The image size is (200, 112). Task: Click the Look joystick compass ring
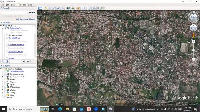click(193, 17)
